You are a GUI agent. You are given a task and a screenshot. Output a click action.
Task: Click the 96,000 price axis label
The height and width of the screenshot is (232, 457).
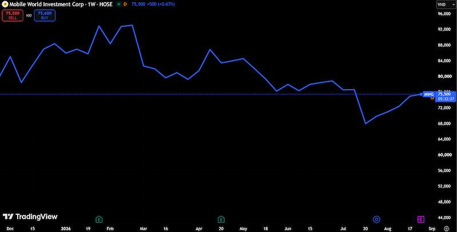tap(444, 14)
